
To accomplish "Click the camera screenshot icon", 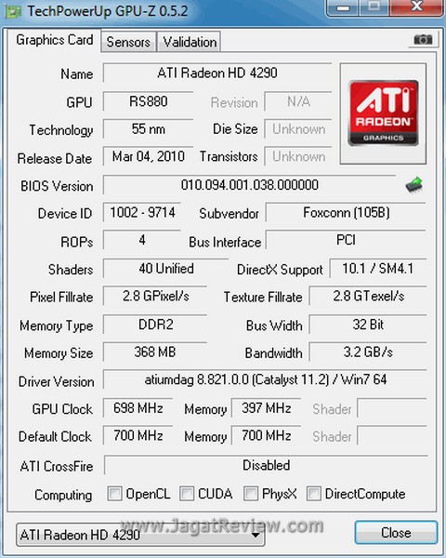I will pos(423,39).
